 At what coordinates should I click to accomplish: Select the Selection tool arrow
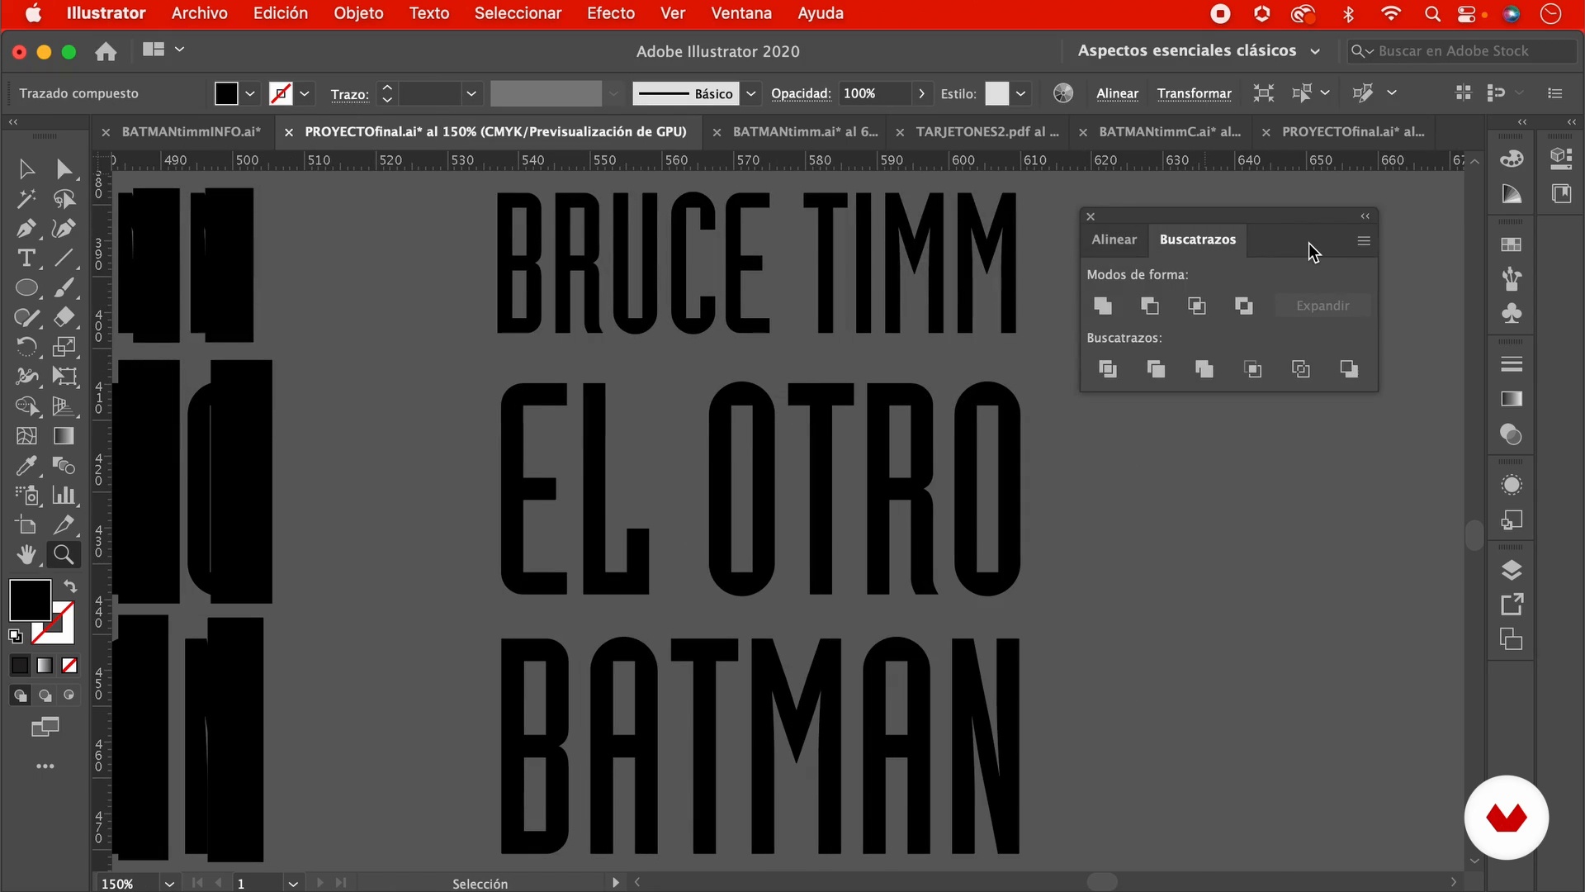(x=26, y=169)
